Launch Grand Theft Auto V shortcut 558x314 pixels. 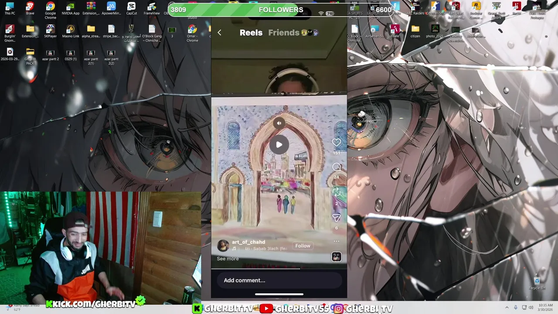click(496, 10)
